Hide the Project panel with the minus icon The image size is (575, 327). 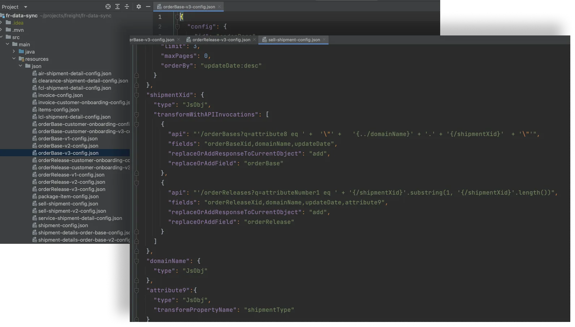pyautogui.click(x=148, y=7)
